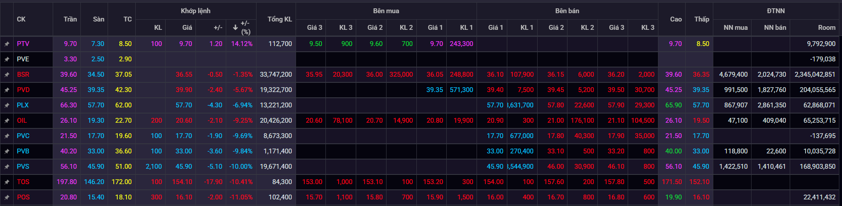Pin the PLX stock row
Image resolution: width=842 pixels, height=206 pixels.
[x=7, y=105]
